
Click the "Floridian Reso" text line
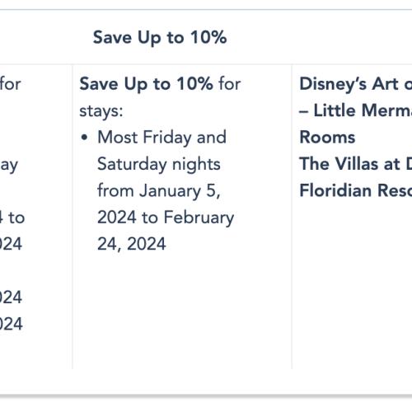pyautogui.click(x=356, y=190)
